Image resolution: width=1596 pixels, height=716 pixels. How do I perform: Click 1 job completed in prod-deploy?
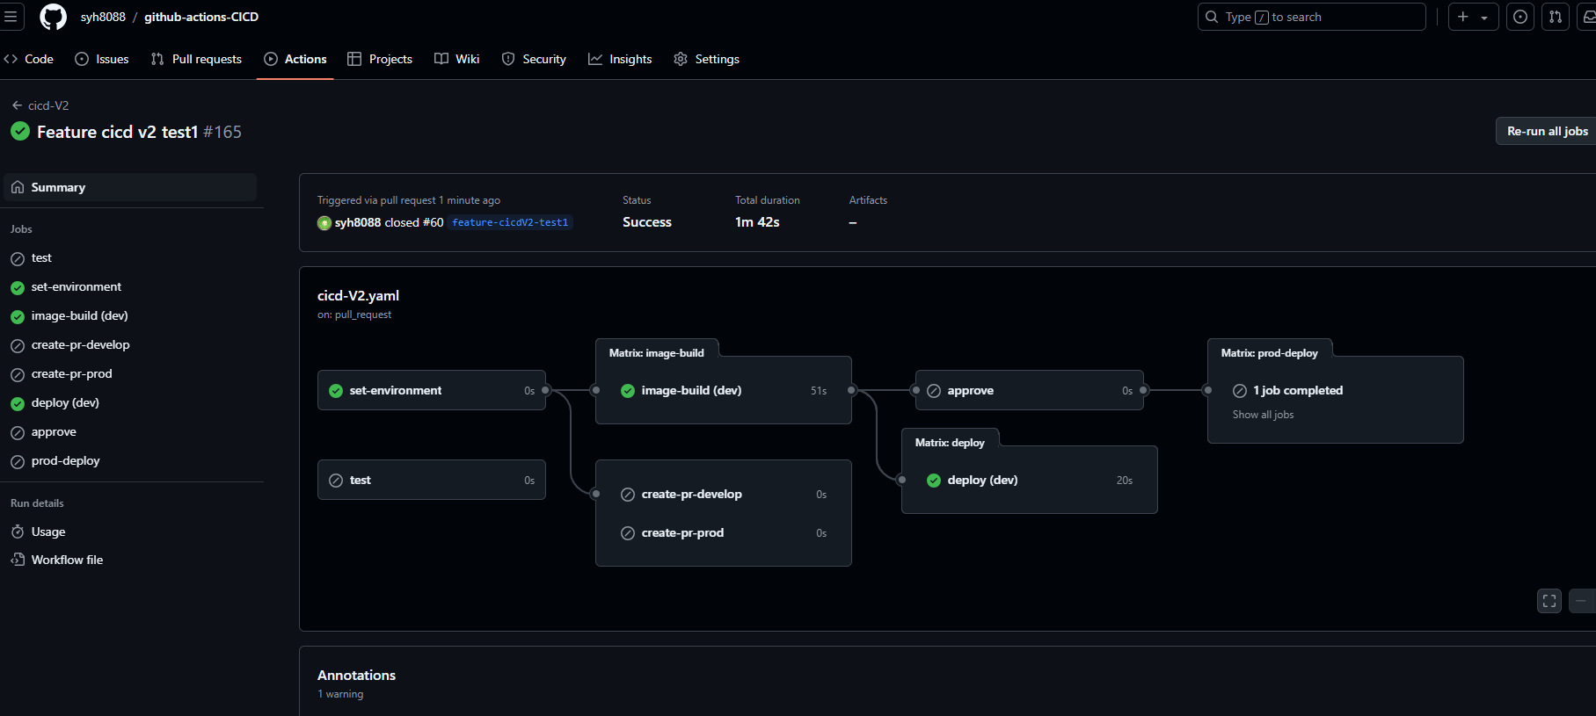(1298, 390)
